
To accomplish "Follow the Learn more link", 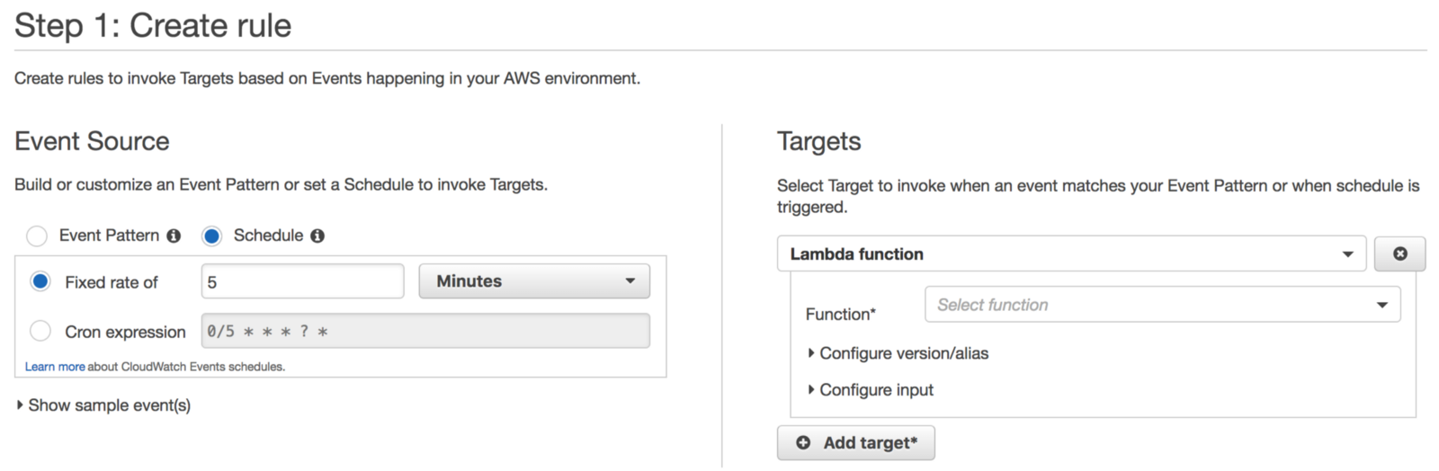I will [x=54, y=367].
